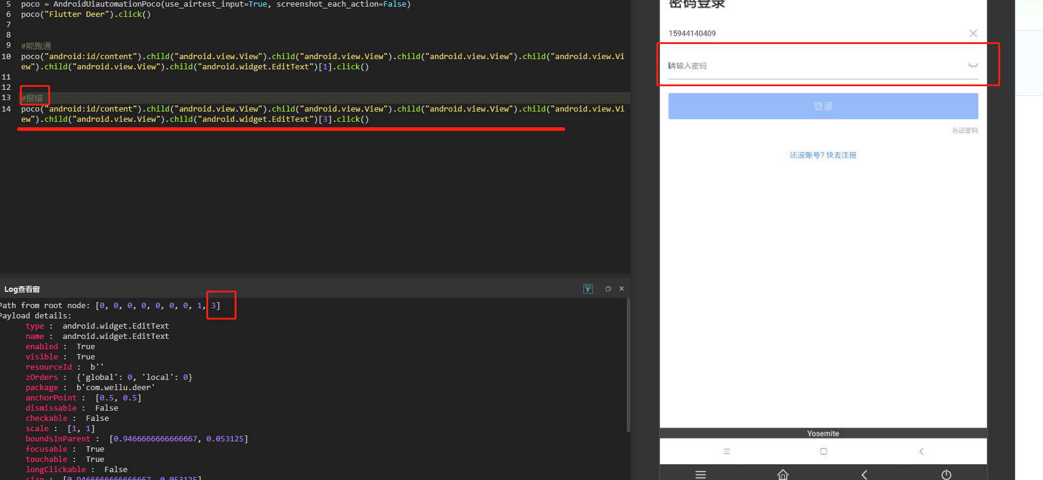The image size is (1043, 480).
Task: Toggle password visibility eye icon
Action: tap(973, 66)
